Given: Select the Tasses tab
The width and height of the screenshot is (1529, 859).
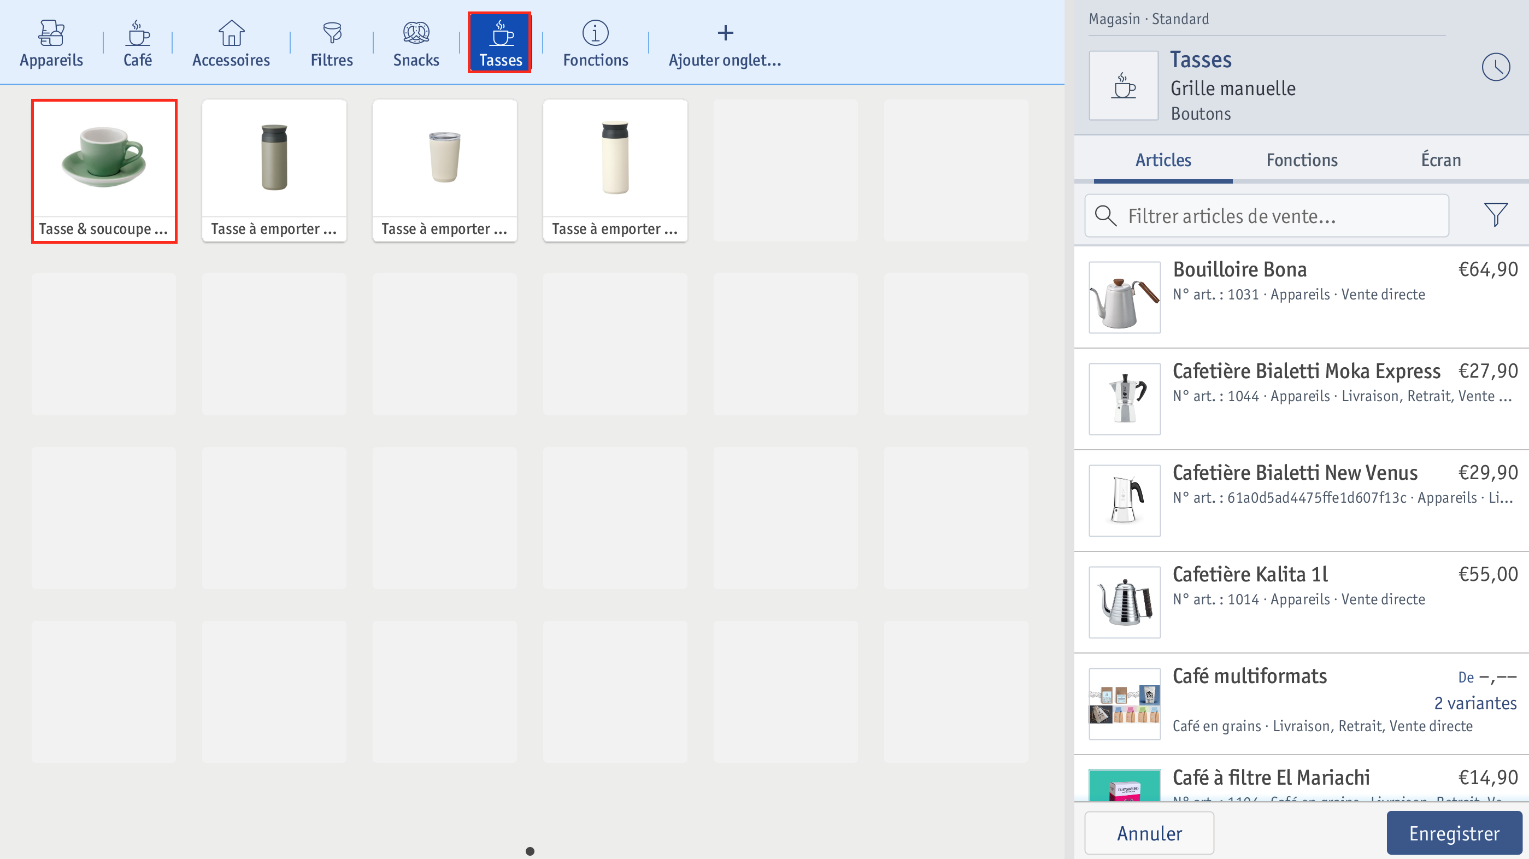Looking at the screenshot, I should click(500, 43).
